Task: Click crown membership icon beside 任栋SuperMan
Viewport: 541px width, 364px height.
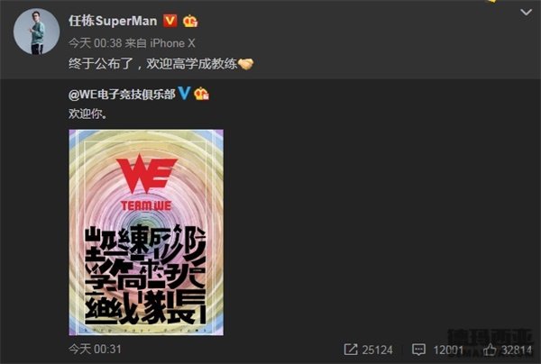Action: coord(190,22)
